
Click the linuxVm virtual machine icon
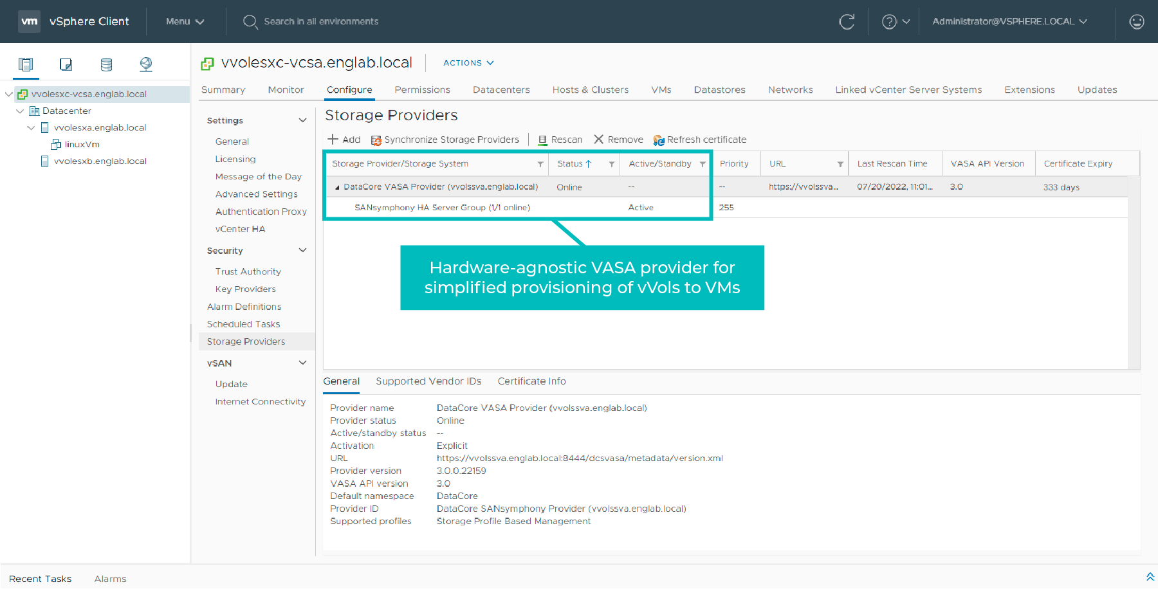click(56, 145)
